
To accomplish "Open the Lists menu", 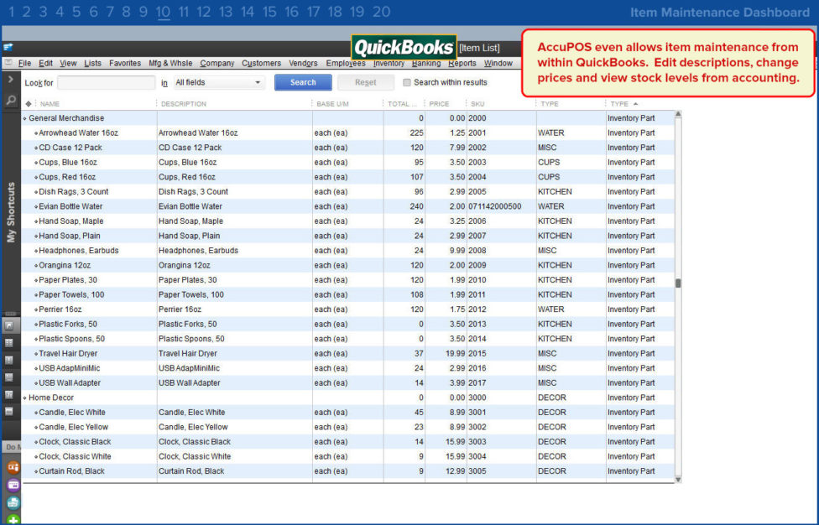I will (92, 63).
